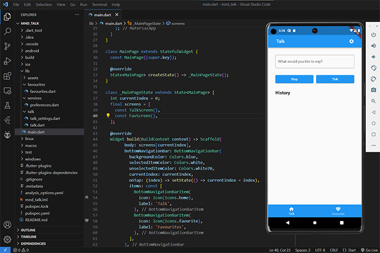
Task: Expand the OUTLINE section
Action: coord(28,229)
